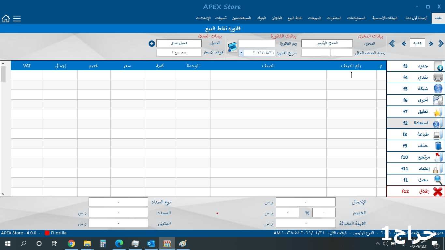Screen dimensions: 445x250
Task: Open the home icon in title bar
Action: point(6,19)
